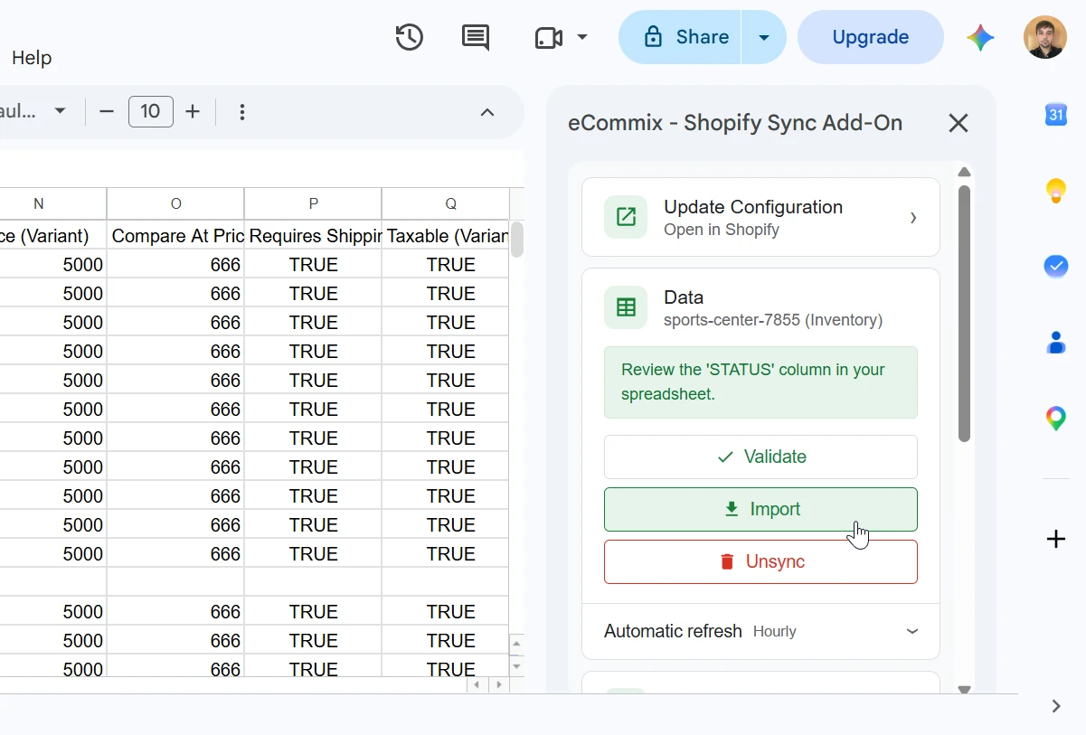Click the Update Configuration right chevron

[x=913, y=217]
